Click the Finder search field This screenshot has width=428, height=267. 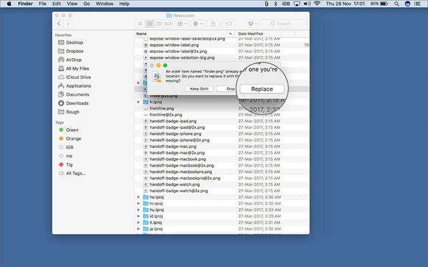284,24
